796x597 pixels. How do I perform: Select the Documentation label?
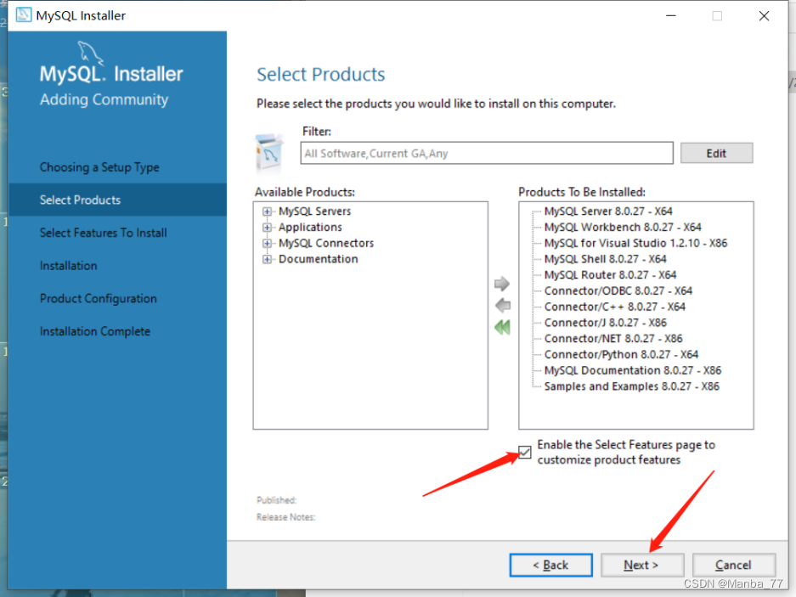[319, 259]
